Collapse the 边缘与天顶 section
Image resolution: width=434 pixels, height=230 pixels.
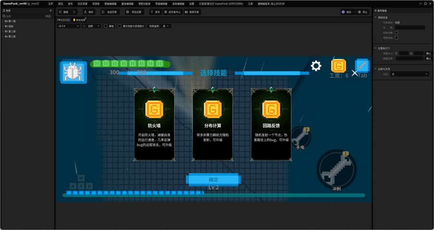click(x=376, y=69)
